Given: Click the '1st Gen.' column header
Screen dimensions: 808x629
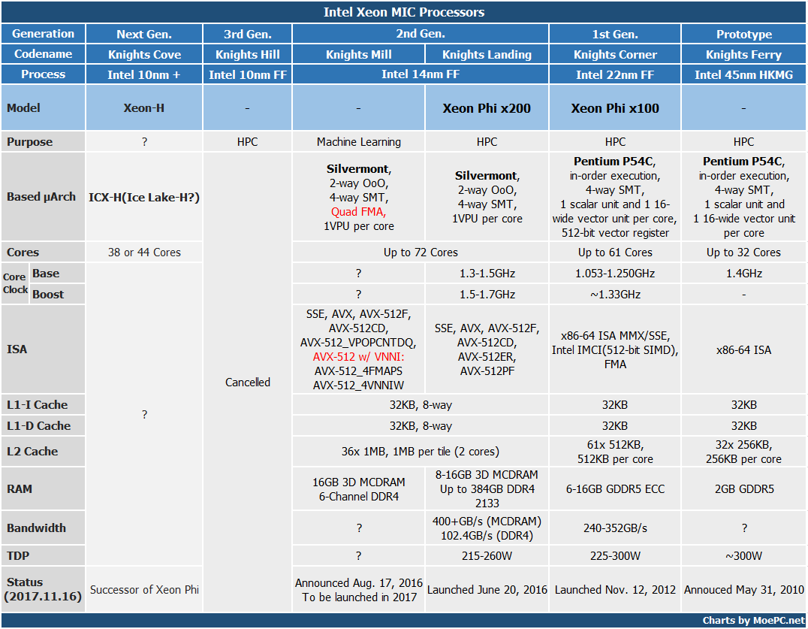Looking at the screenshot, I should pyautogui.click(x=615, y=34).
